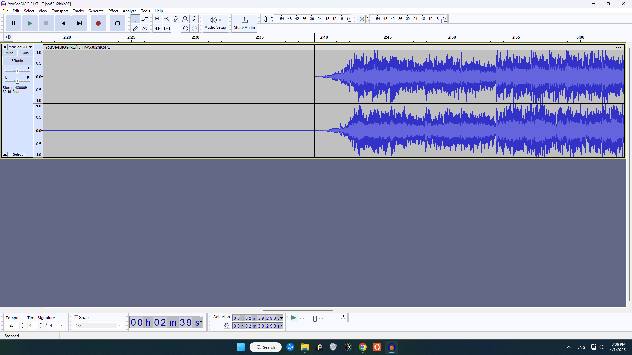The height and width of the screenshot is (355, 632).
Task: Select the Envelope tool
Action: click(x=145, y=19)
